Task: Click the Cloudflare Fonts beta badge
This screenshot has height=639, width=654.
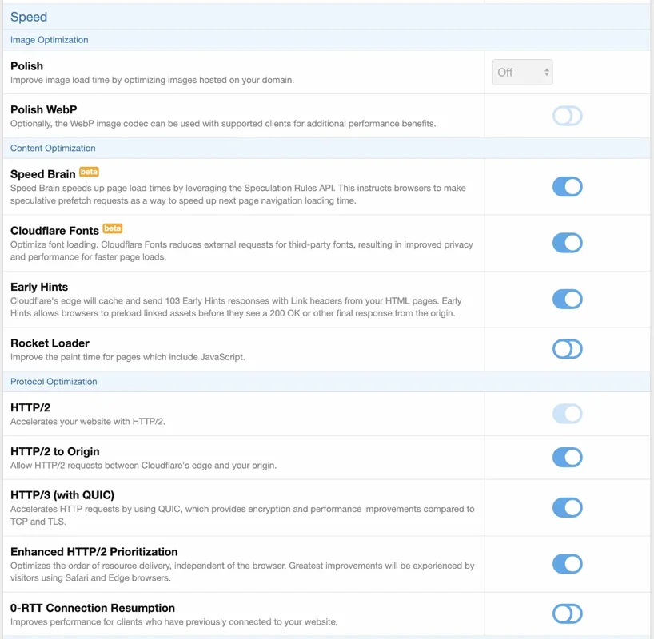Action: click(112, 228)
